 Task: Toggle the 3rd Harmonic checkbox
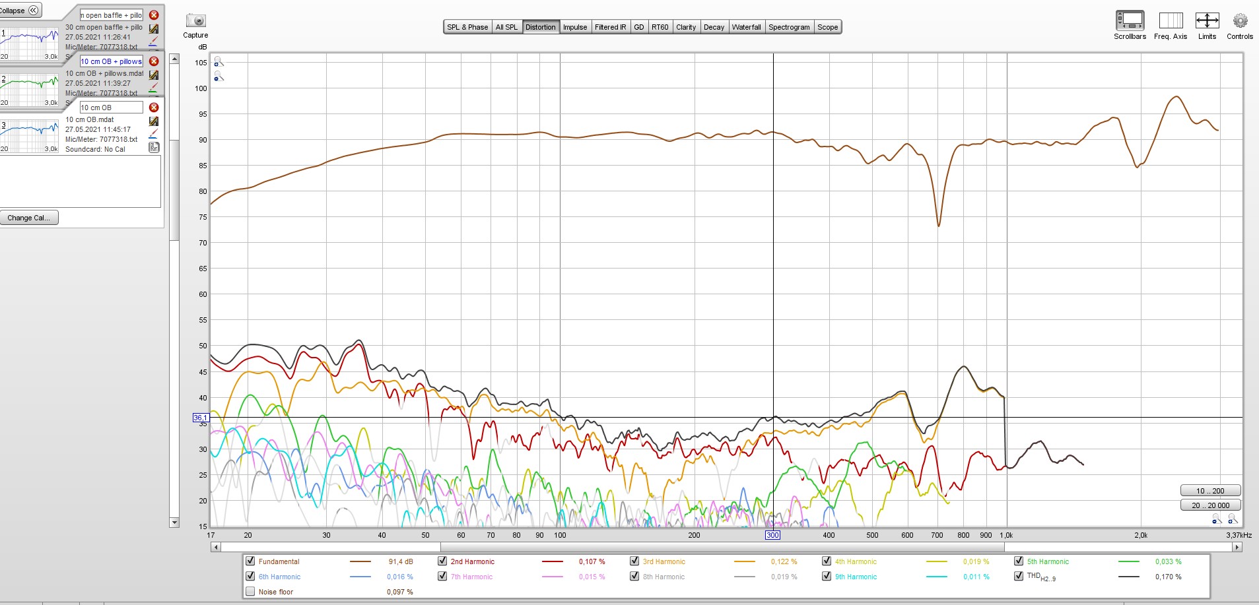(x=634, y=561)
